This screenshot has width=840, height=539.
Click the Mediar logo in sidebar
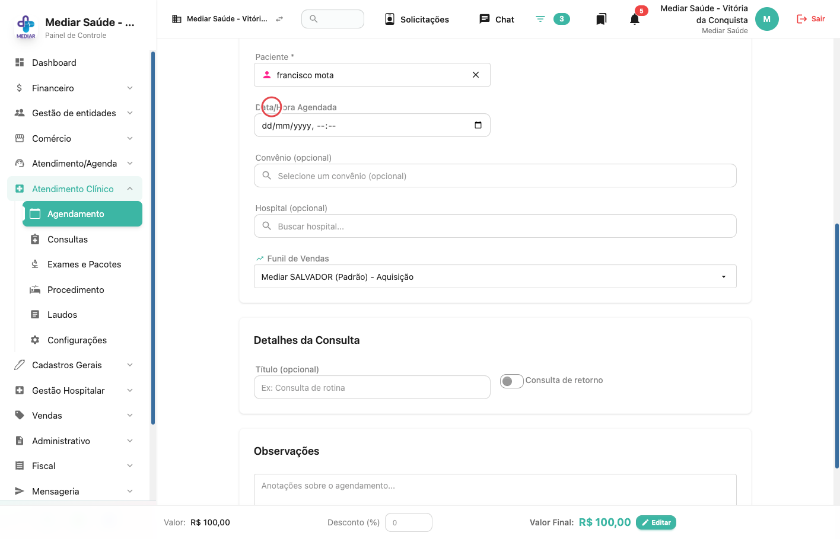(26, 27)
